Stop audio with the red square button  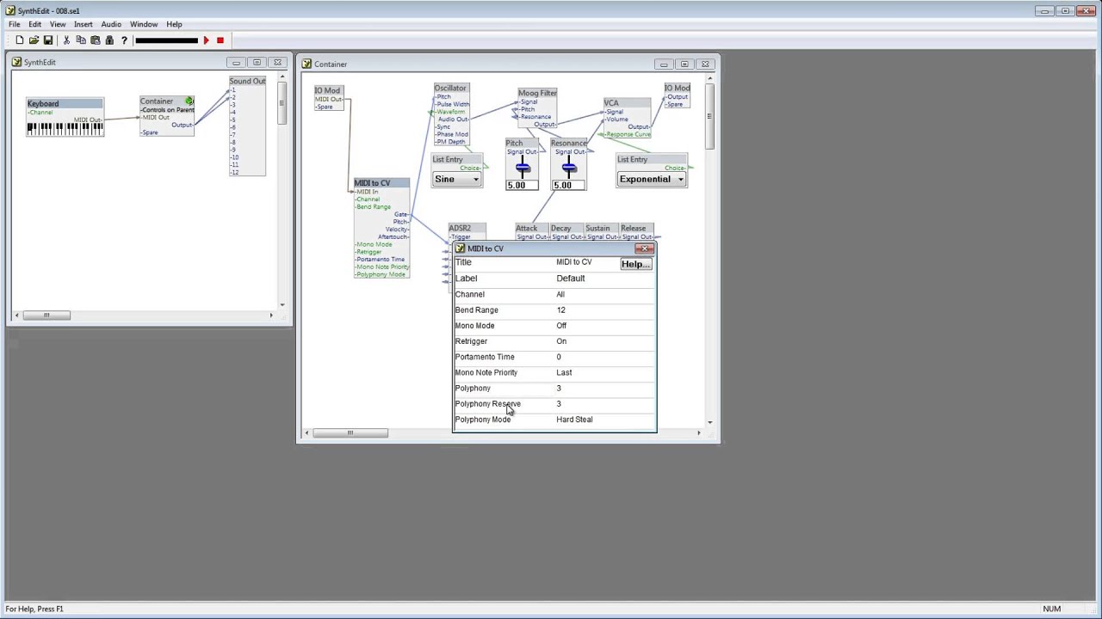(x=220, y=40)
